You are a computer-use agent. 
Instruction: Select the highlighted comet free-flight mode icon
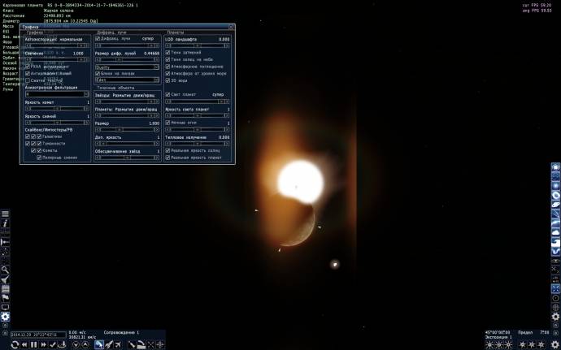99,344
